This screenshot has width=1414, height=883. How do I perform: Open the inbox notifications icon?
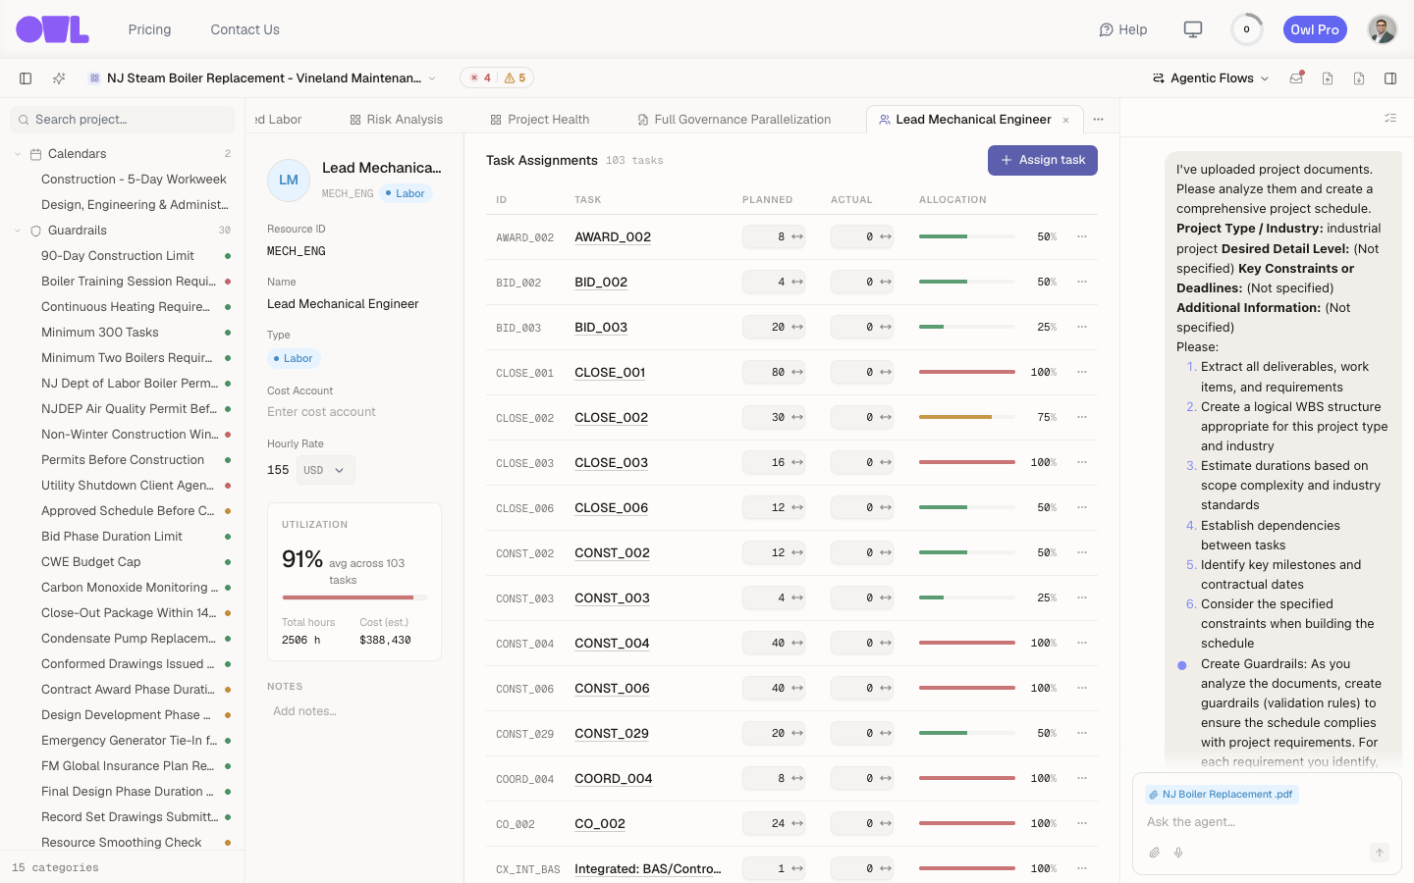click(x=1296, y=78)
